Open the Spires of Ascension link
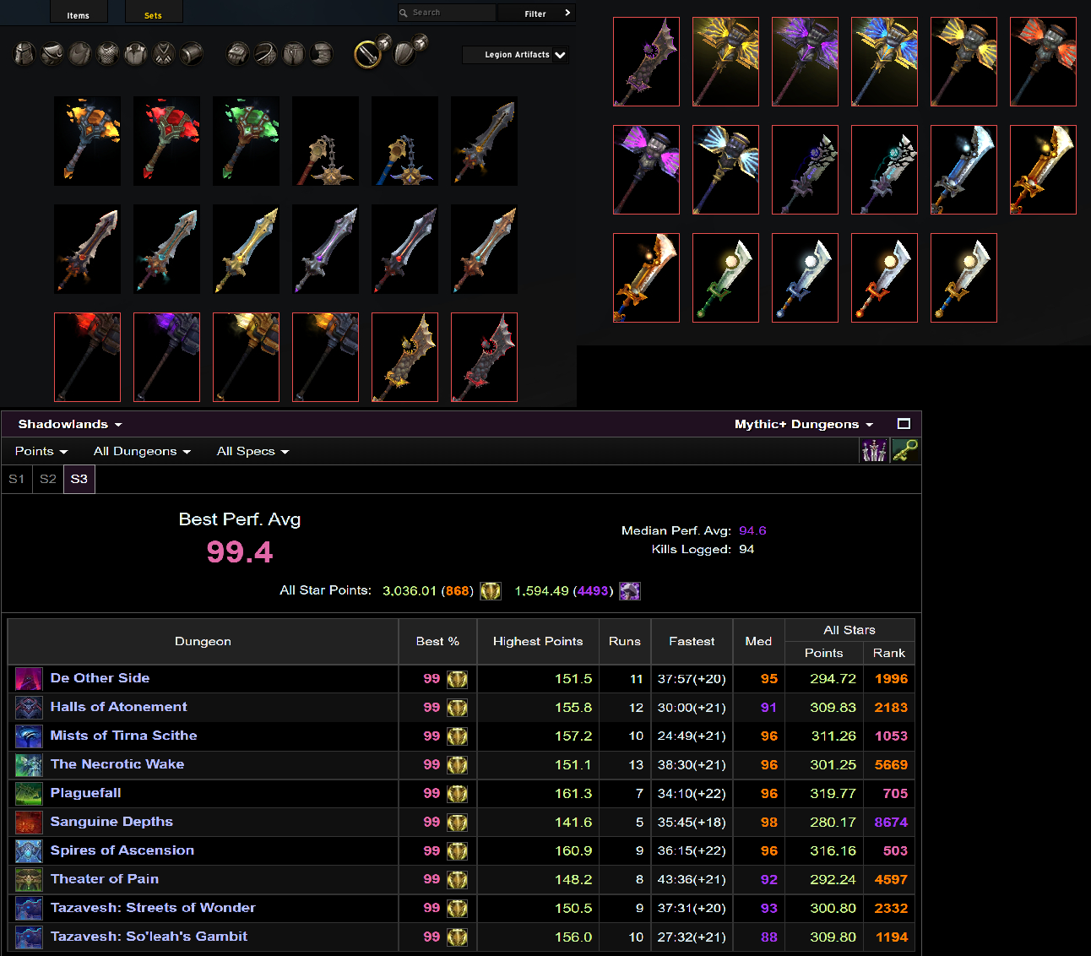 (x=122, y=850)
